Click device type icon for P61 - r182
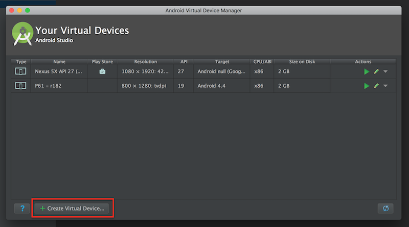409x227 pixels. point(20,86)
